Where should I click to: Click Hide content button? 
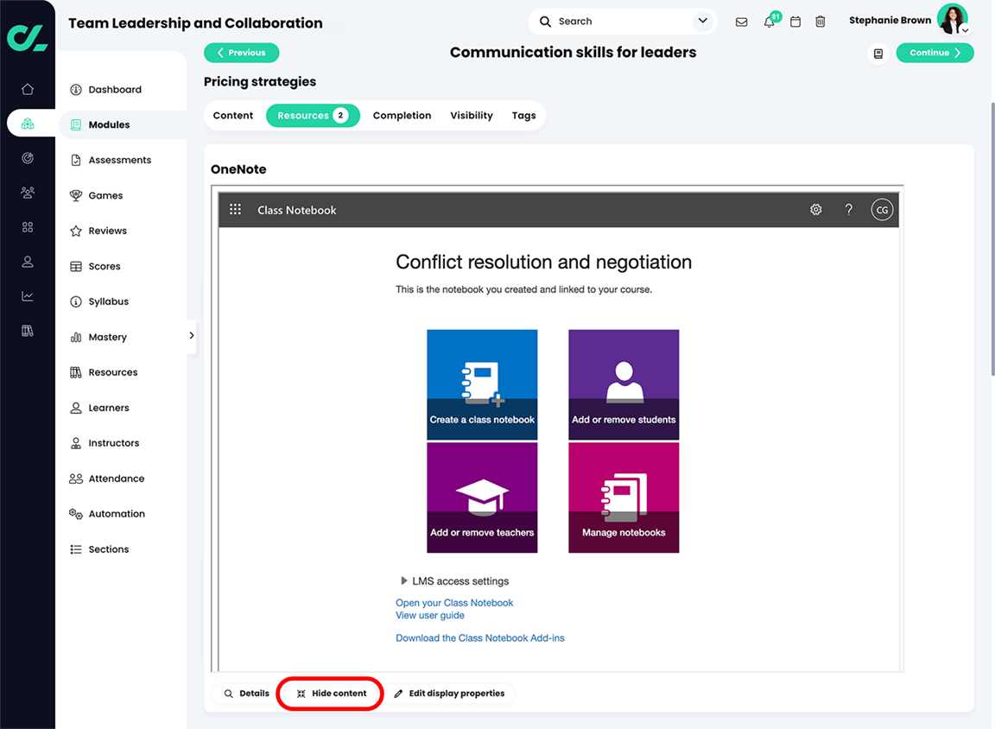point(332,694)
